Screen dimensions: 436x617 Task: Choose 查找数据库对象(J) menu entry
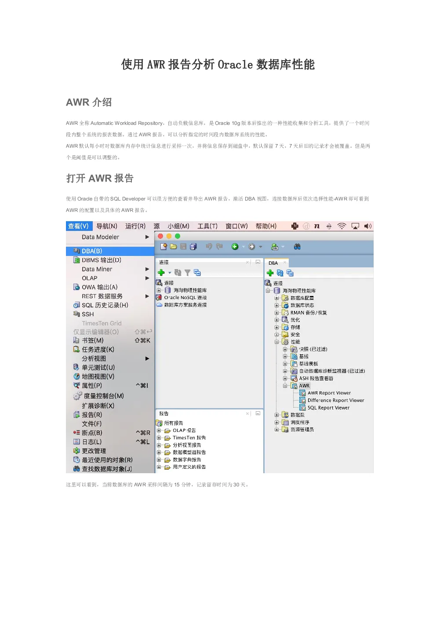tap(110, 469)
